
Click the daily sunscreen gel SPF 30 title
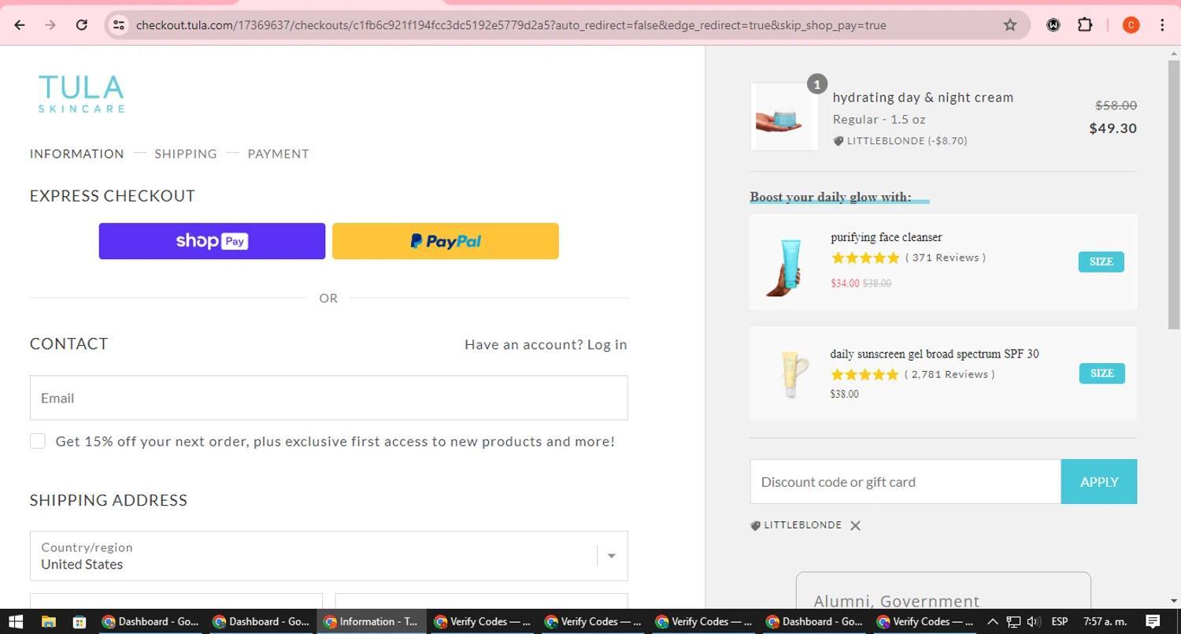[935, 354]
